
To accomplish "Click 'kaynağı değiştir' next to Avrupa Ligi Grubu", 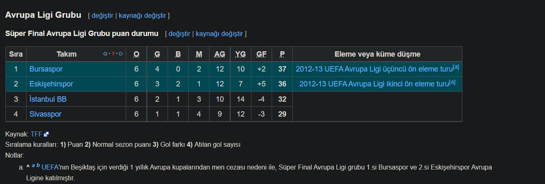I will tap(142, 16).
